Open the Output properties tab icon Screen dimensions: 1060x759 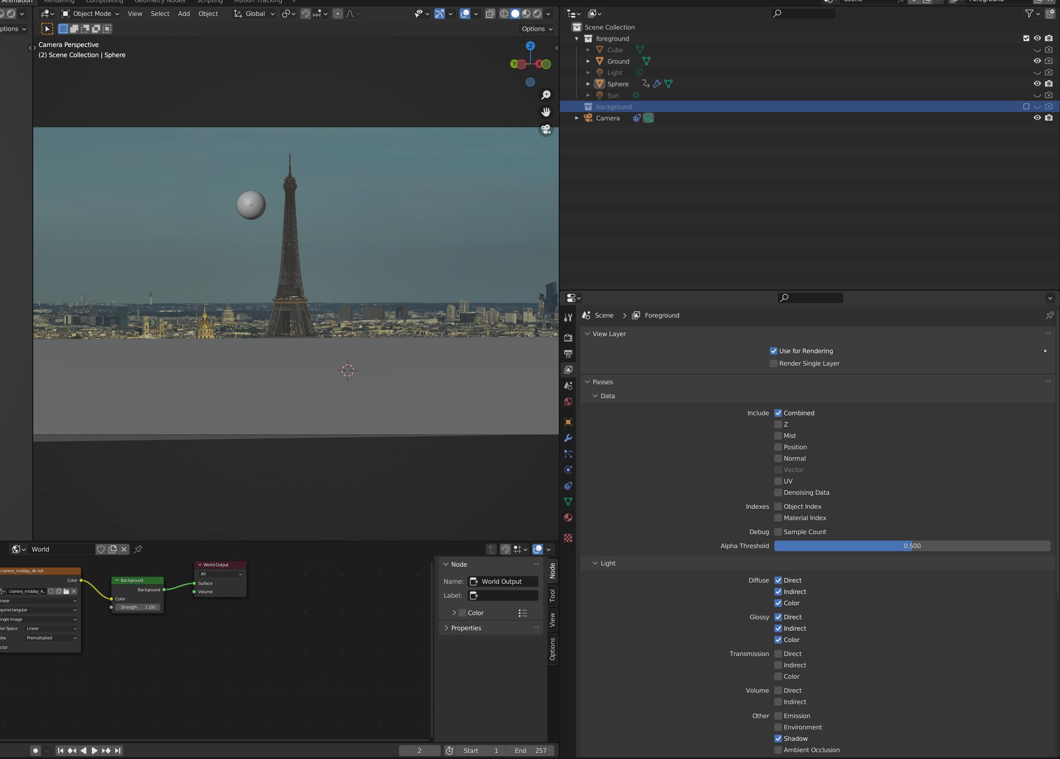tap(568, 353)
